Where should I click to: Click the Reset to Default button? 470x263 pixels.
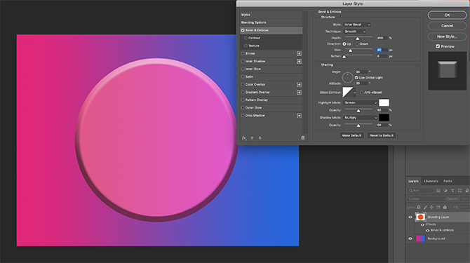[x=382, y=135]
